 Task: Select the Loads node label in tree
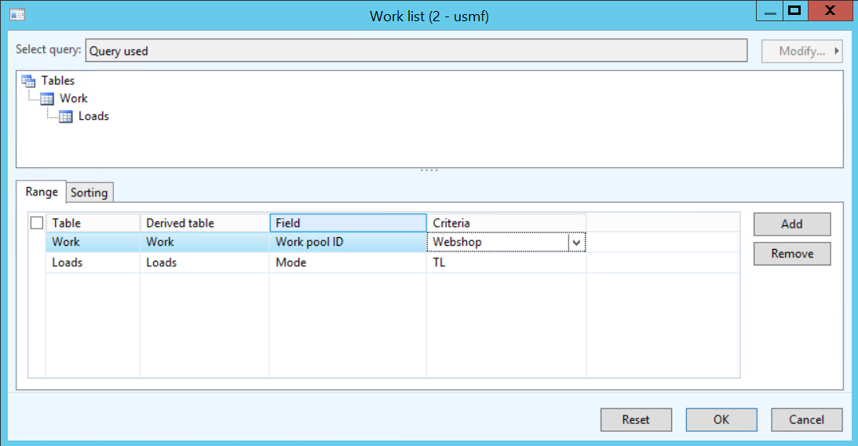pos(93,116)
